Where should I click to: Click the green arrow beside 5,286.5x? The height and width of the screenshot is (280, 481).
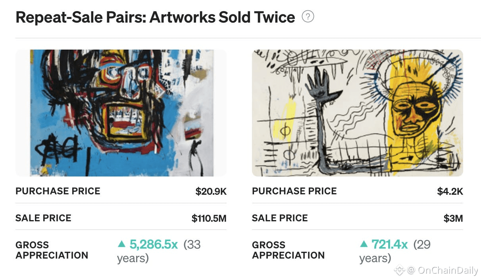click(122, 244)
